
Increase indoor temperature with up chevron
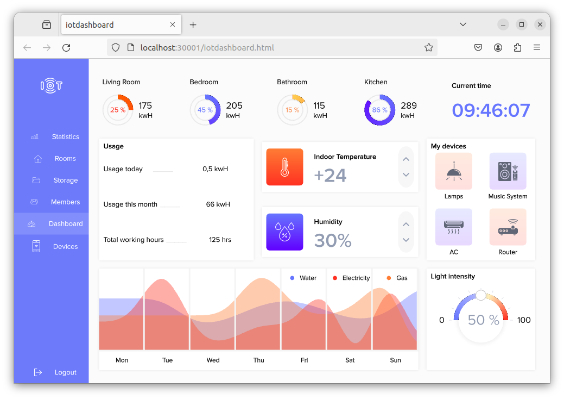pos(405,159)
